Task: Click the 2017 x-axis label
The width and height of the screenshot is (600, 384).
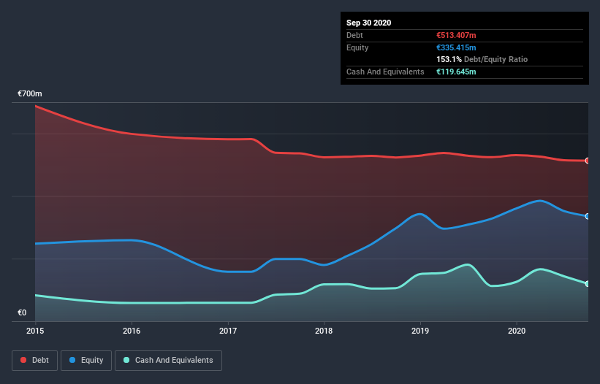Action: pos(228,331)
